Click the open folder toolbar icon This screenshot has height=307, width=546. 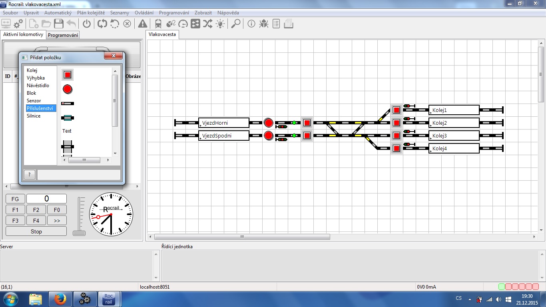pos(46,24)
